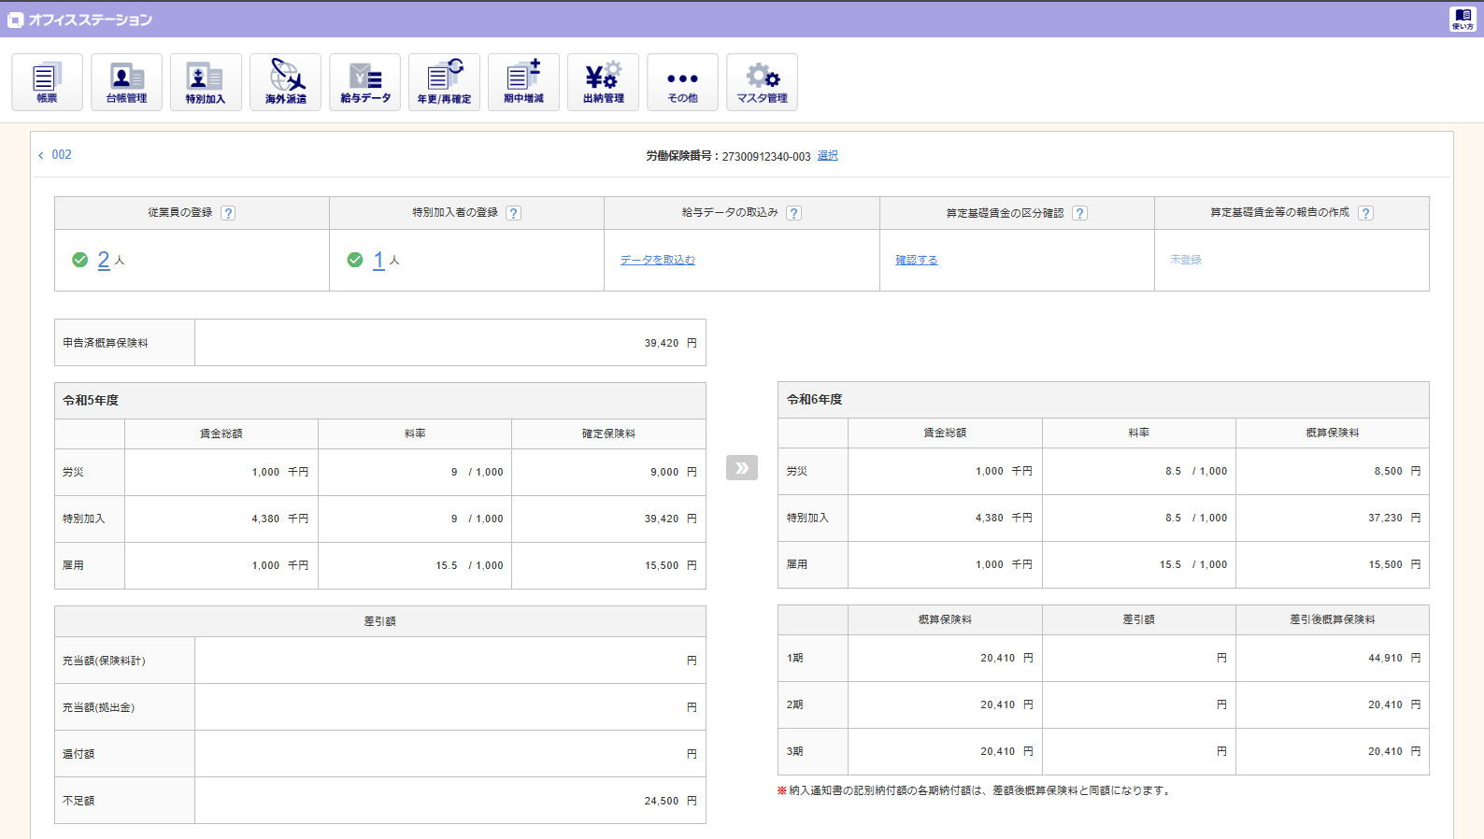This screenshot has height=839, width=1484.
Task: Select the 特別加入 toolbar icon
Action: [206, 82]
